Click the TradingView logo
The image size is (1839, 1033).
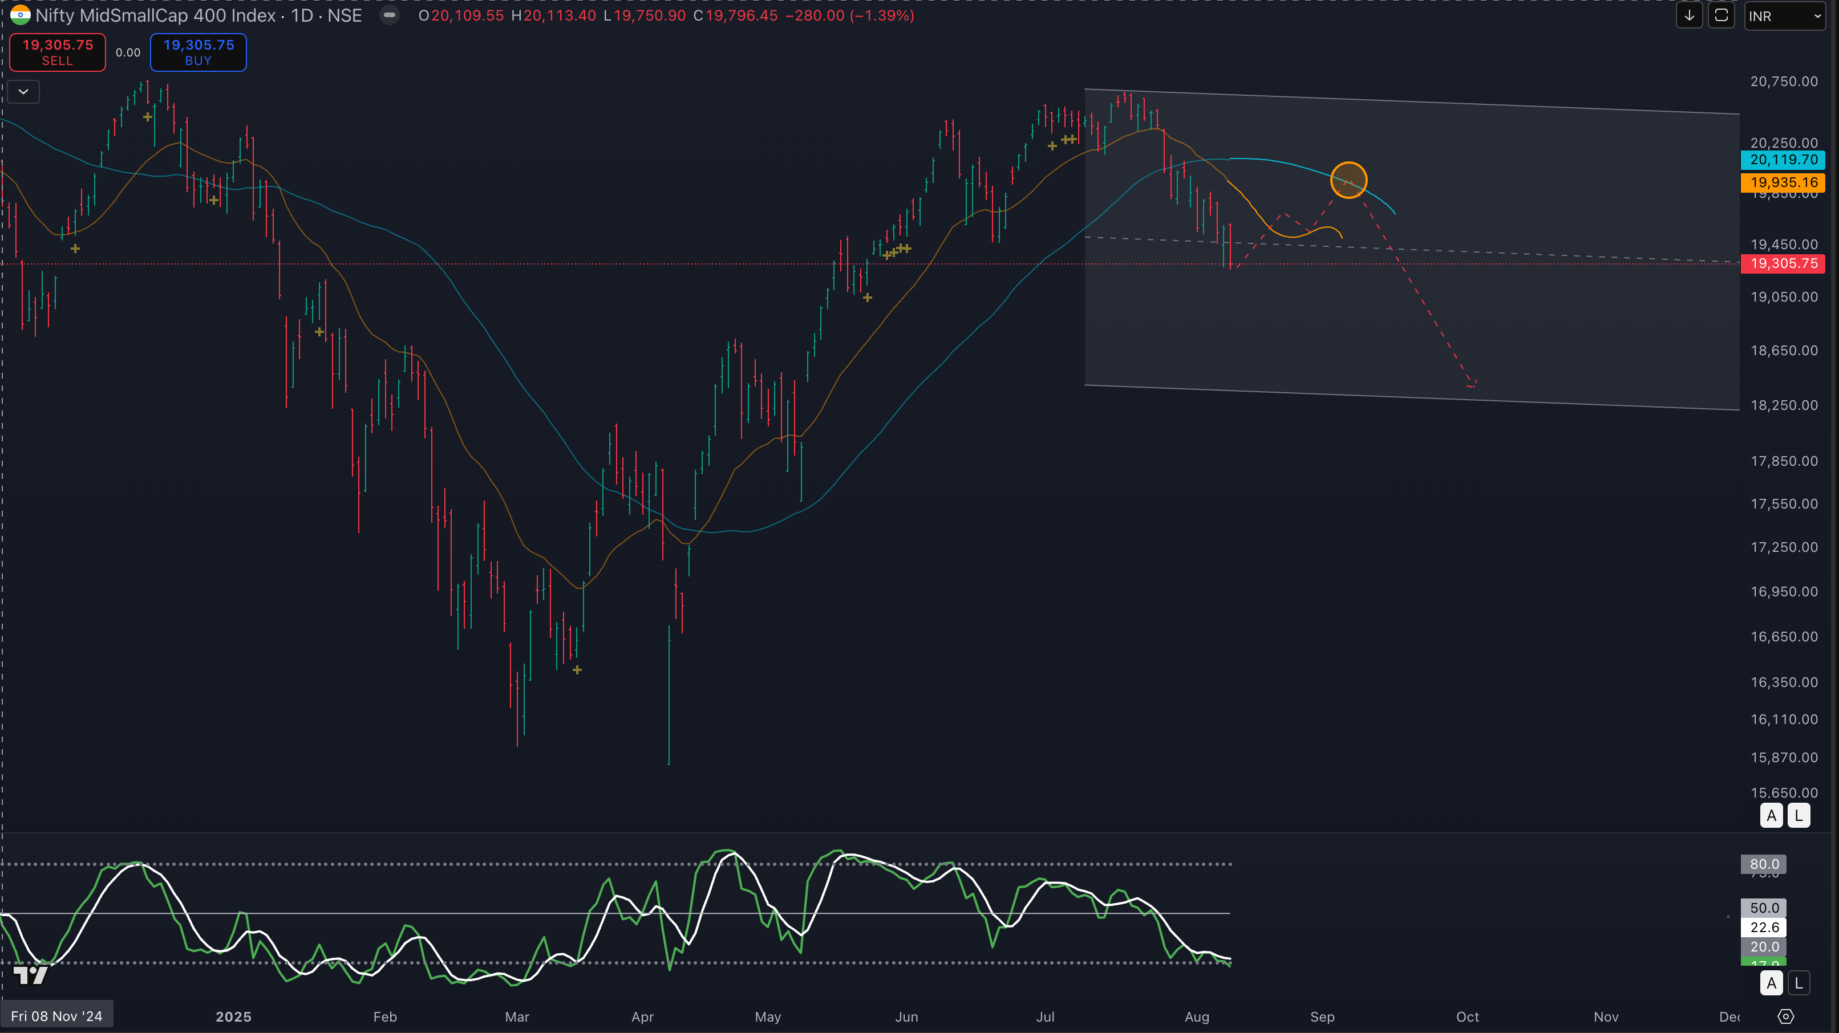click(x=31, y=974)
